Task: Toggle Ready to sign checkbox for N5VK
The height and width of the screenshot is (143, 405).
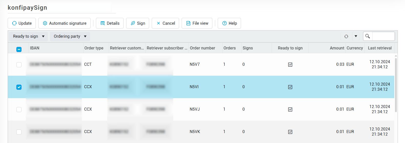Action: click(x=290, y=132)
